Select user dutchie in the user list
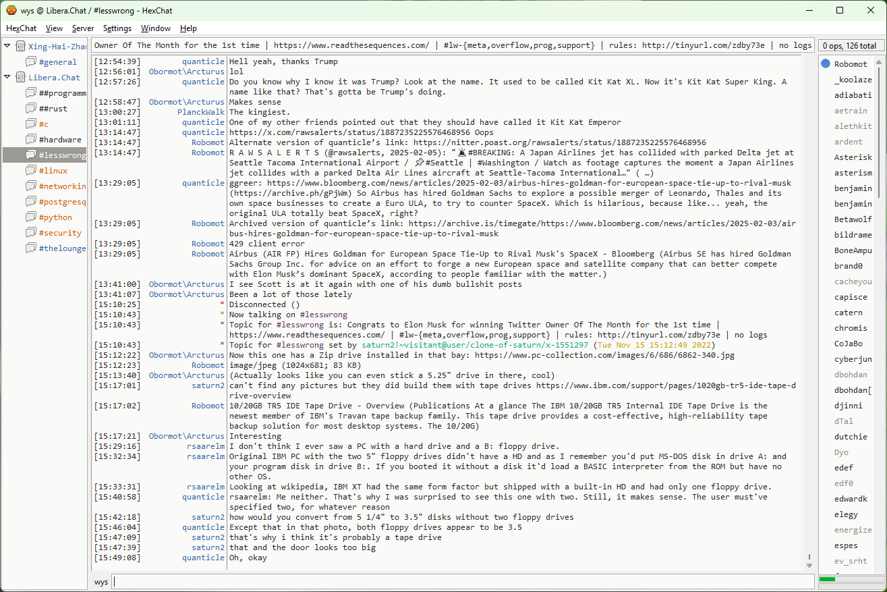The width and height of the screenshot is (887, 592). 851,437
